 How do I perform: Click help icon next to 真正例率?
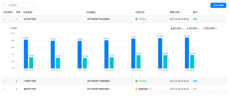pyautogui.click(x=183, y=29)
